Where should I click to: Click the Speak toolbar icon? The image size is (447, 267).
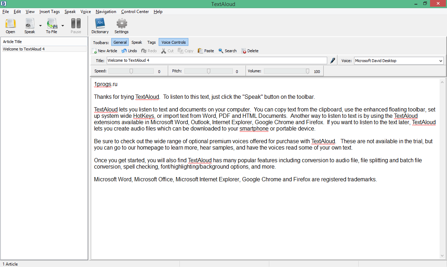(30, 24)
